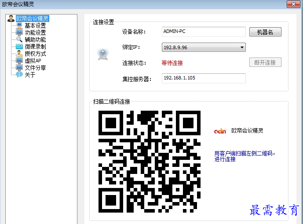The width and height of the screenshot is (303, 224).
Task: Click the 设备名称 field containing ADMIN-PC
Action: point(204,32)
